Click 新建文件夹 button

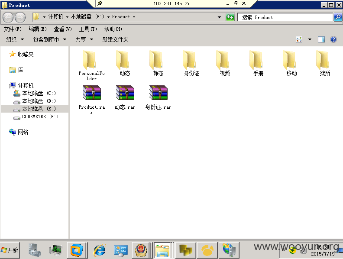pyautogui.click(x=115, y=39)
